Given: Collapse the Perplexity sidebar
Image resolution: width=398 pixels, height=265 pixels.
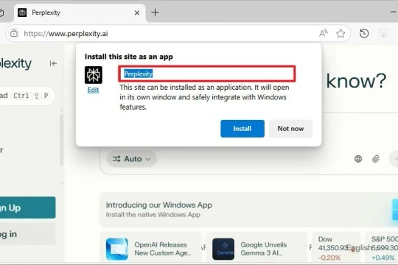Looking at the screenshot, I should click(53, 63).
